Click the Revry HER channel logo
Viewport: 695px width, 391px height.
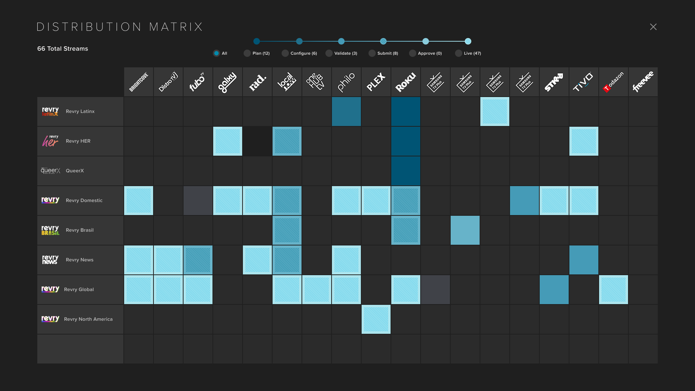pyautogui.click(x=50, y=141)
